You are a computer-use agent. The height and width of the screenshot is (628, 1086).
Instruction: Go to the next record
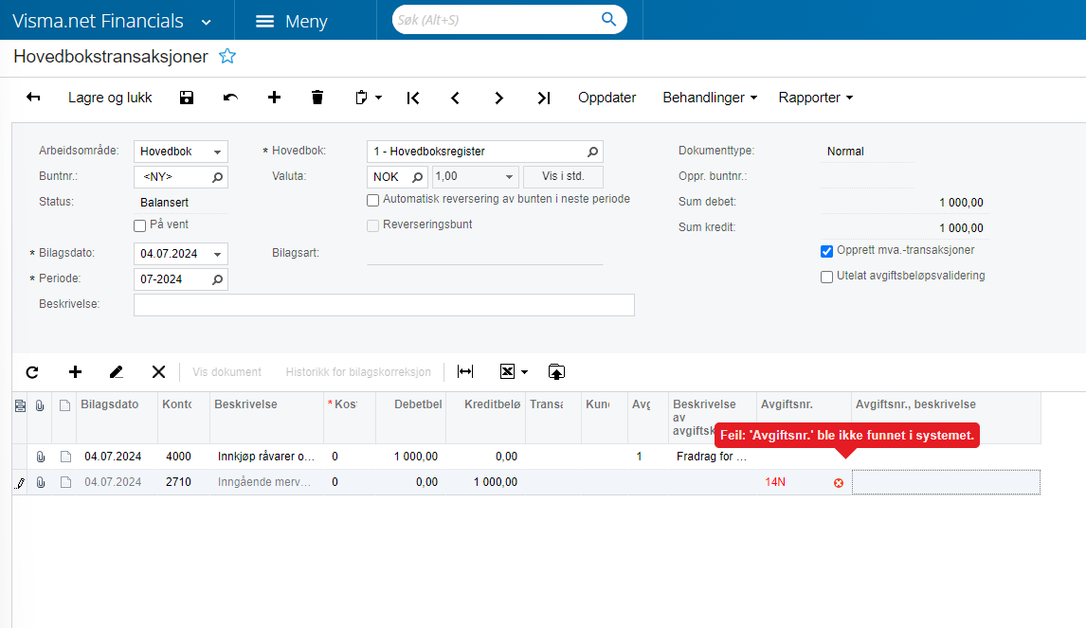(498, 99)
